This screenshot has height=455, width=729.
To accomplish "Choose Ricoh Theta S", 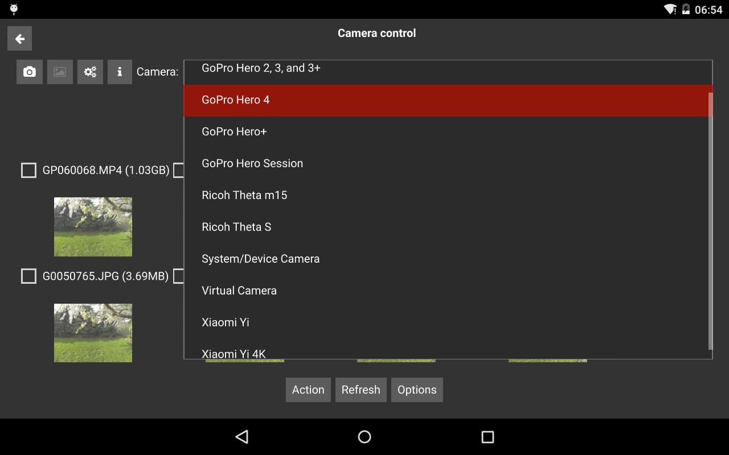I will (448, 227).
